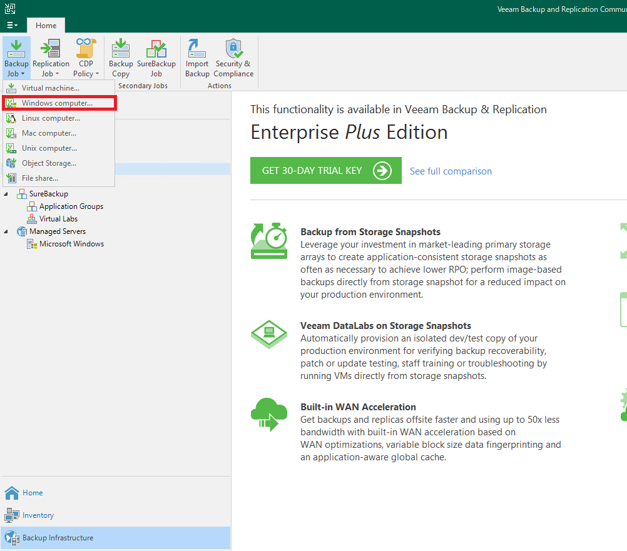The image size is (627, 551).
Task: Switch to the Home navigation view
Action: tap(116, 493)
